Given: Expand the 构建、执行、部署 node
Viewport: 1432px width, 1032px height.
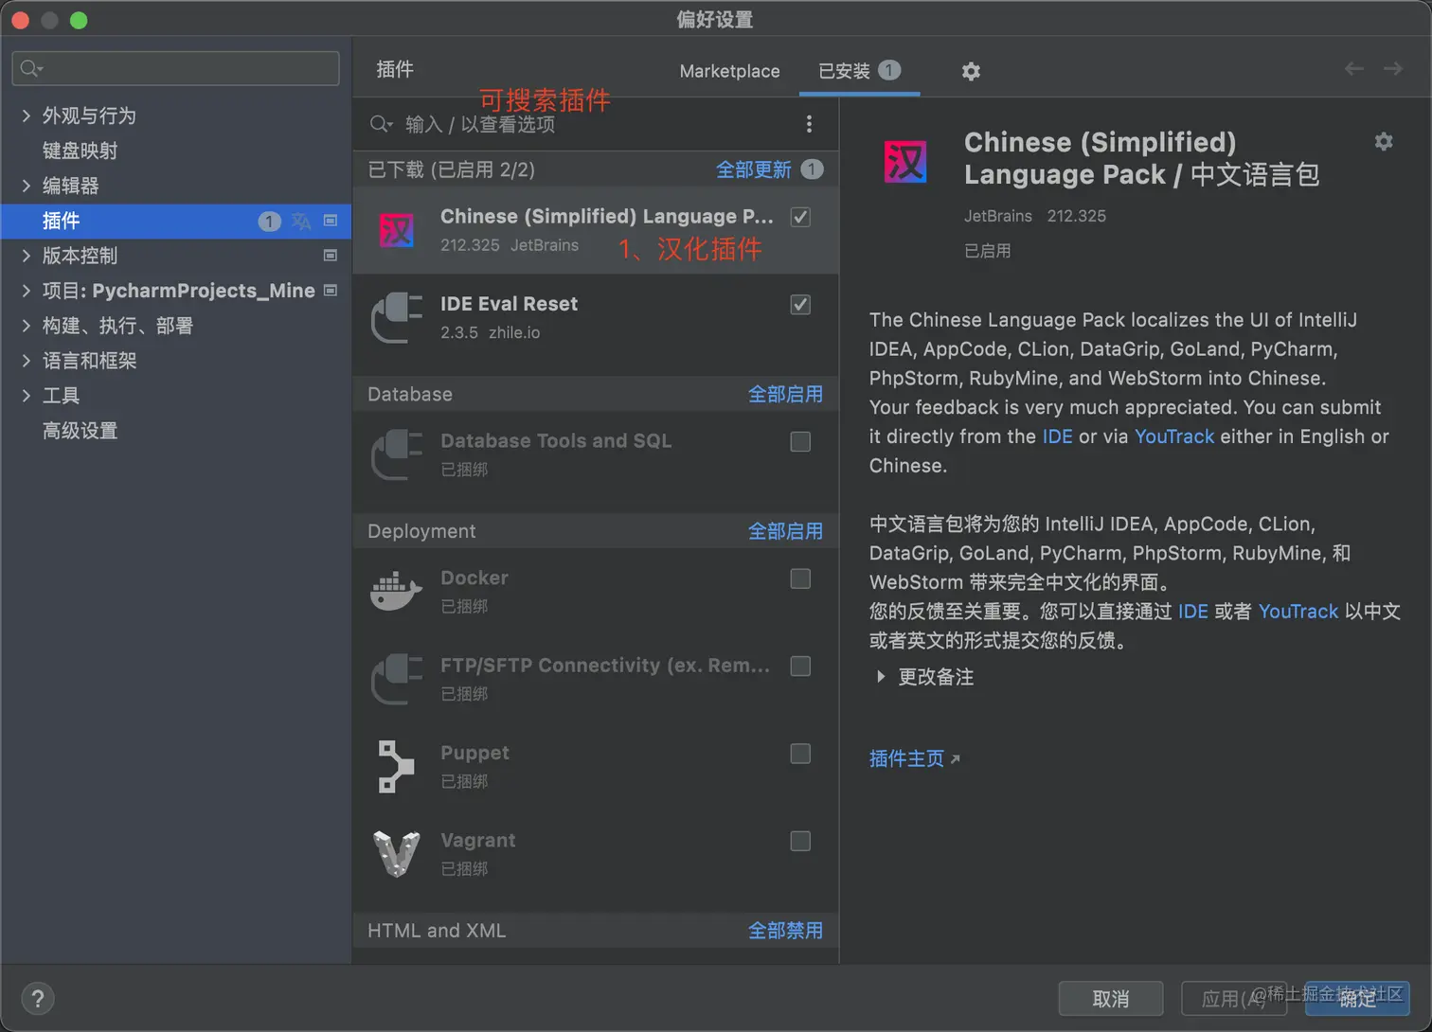Looking at the screenshot, I should [x=26, y=326].
